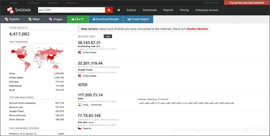Image resolution: width=270 pixels, height=136 pixels.
Task: Click the Create Report label
Action: click(140, 19)
